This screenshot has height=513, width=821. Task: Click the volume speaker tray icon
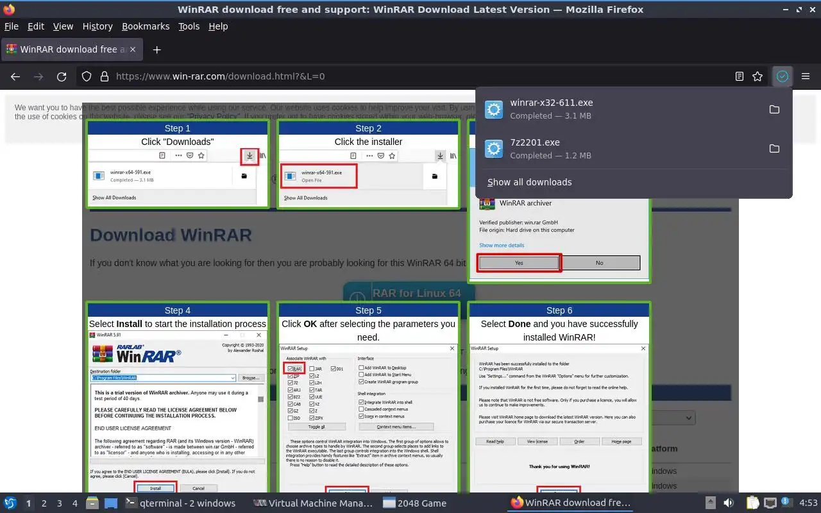[729, 503]
